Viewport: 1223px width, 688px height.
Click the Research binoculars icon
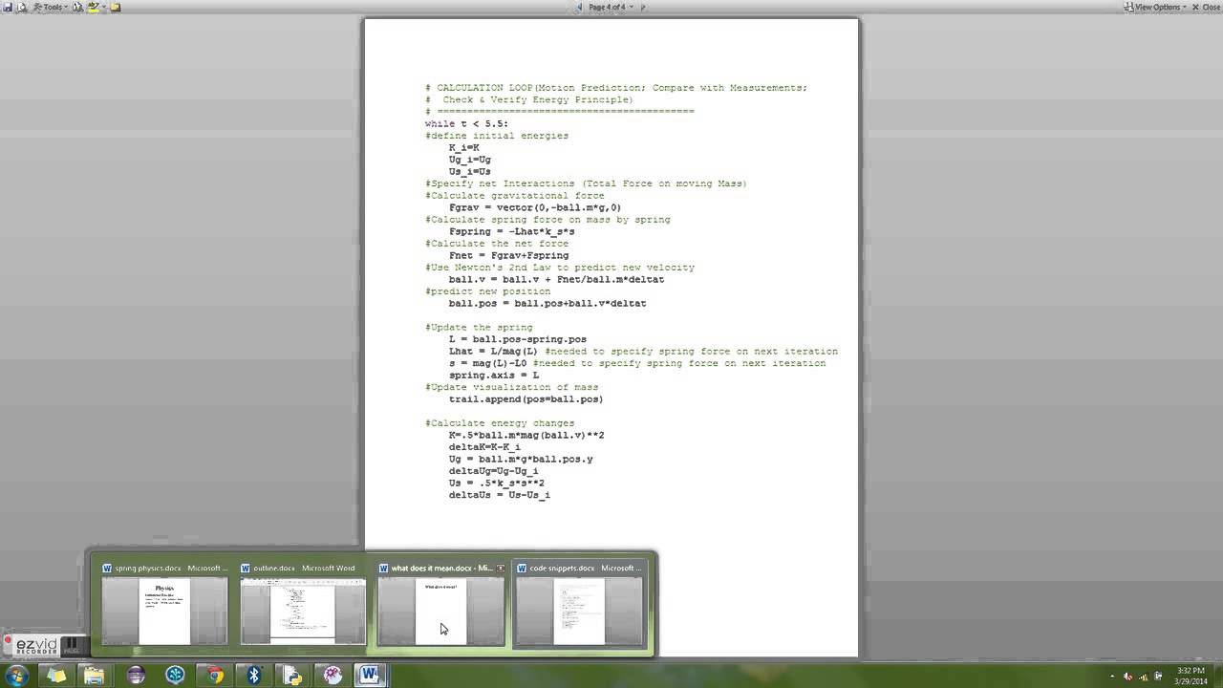click(x=78, y=7)
